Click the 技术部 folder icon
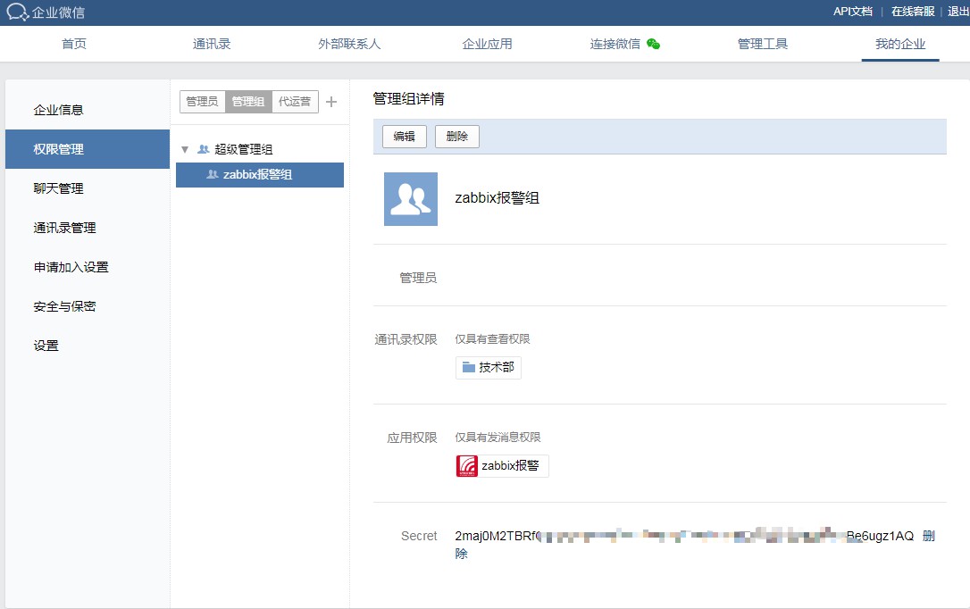Screen dimensions: 970x609 point(469,367)
